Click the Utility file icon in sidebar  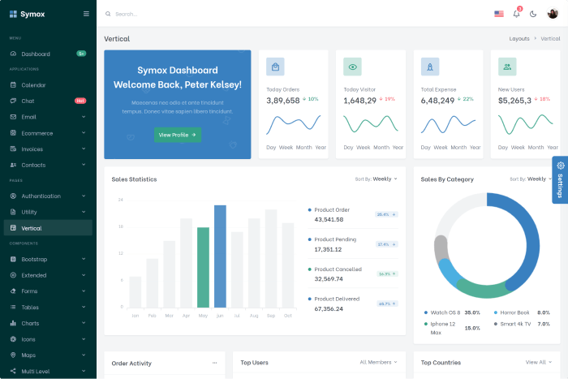[13, 212]
